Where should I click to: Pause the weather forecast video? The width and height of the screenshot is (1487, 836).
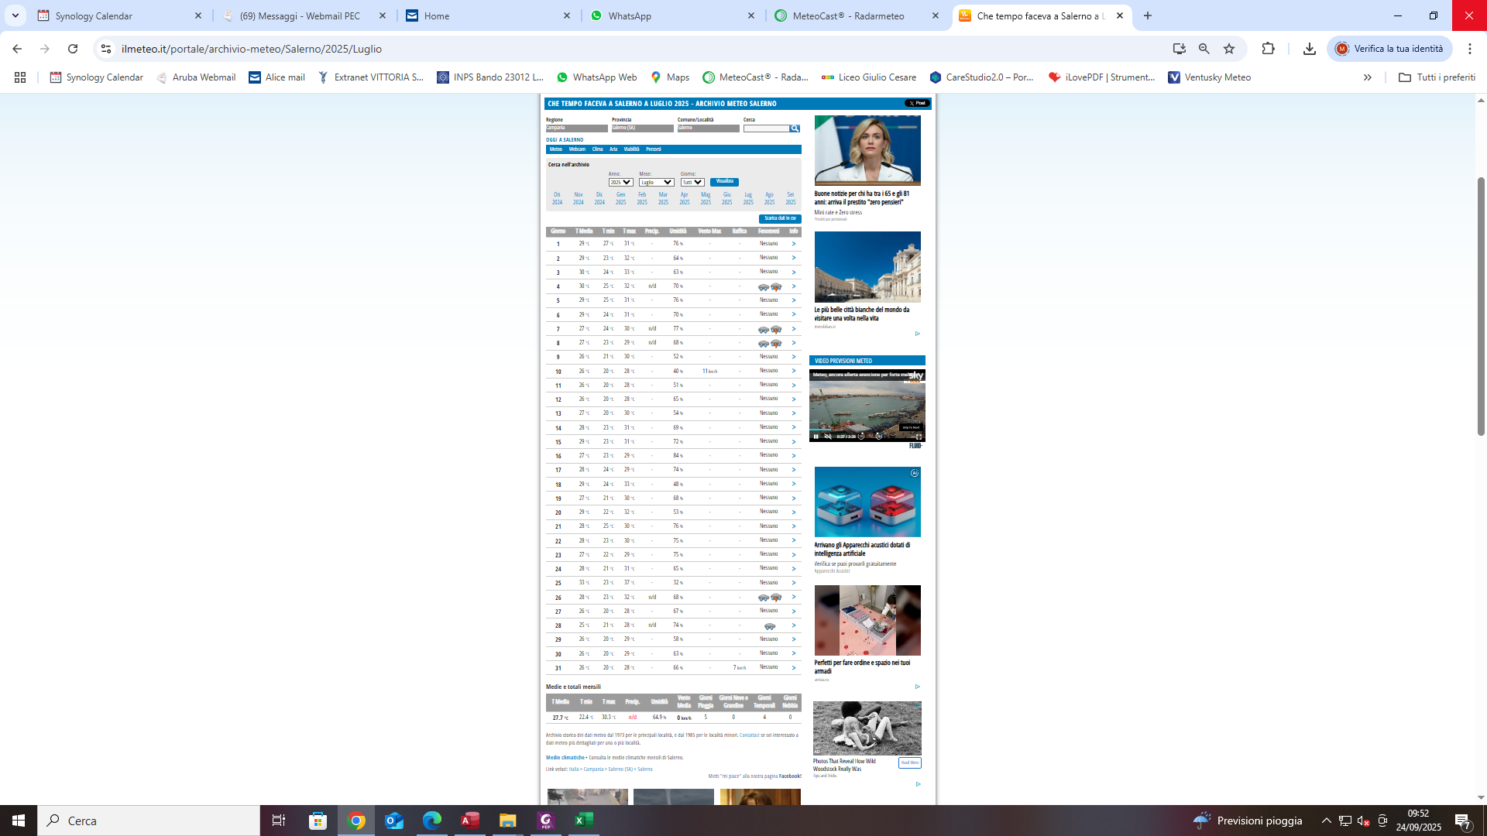tap(816, 437)
